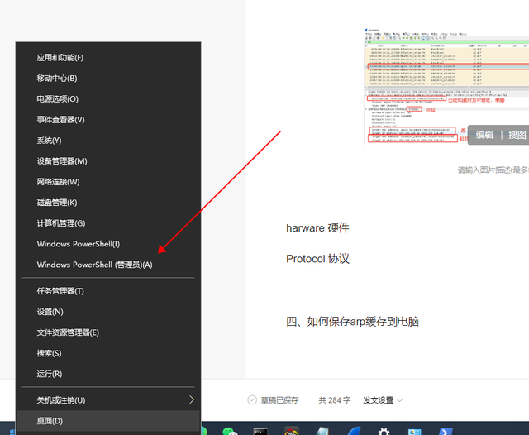This screenshot has width=529, height=435.
Task: Open WeChat from the taskbar
Action: (230, 431)
